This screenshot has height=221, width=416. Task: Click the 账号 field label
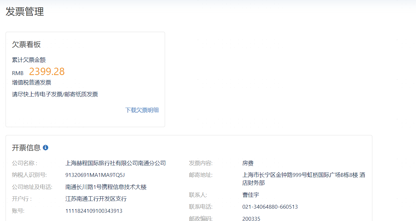[x=18, y=211]
